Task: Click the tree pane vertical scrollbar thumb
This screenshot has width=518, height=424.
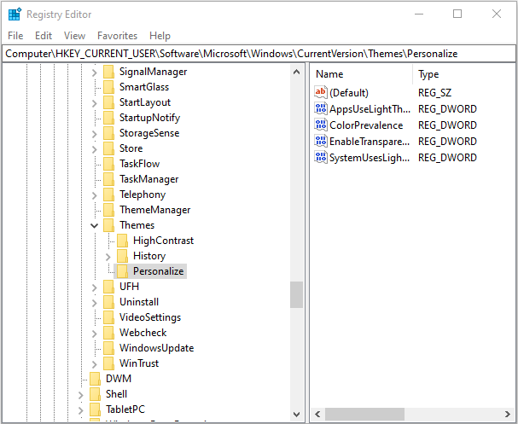Action: pyautogui.click(x=296, y=295)
